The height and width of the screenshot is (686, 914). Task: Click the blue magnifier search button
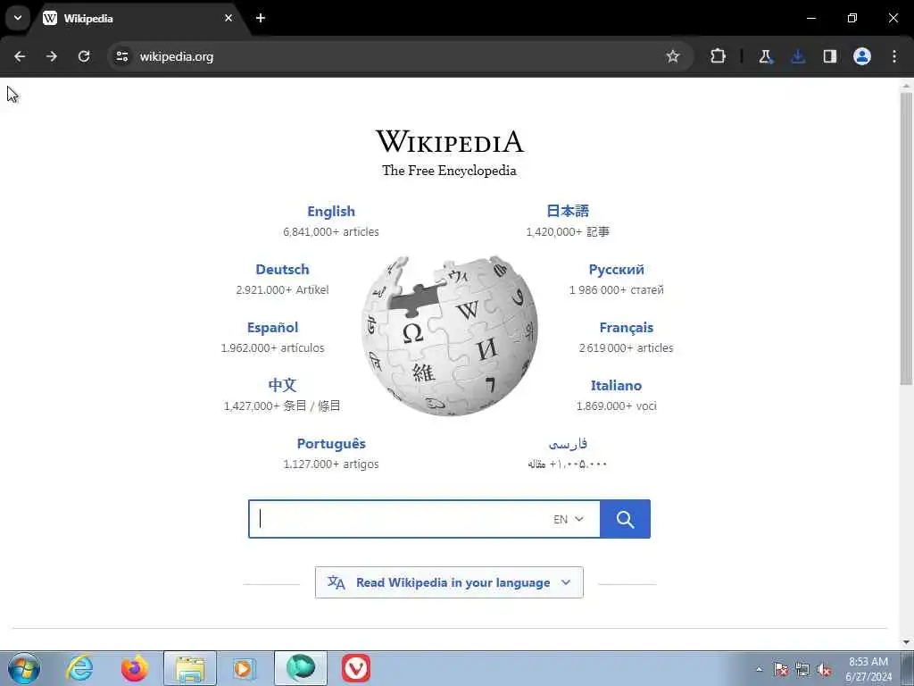[625, 519]
